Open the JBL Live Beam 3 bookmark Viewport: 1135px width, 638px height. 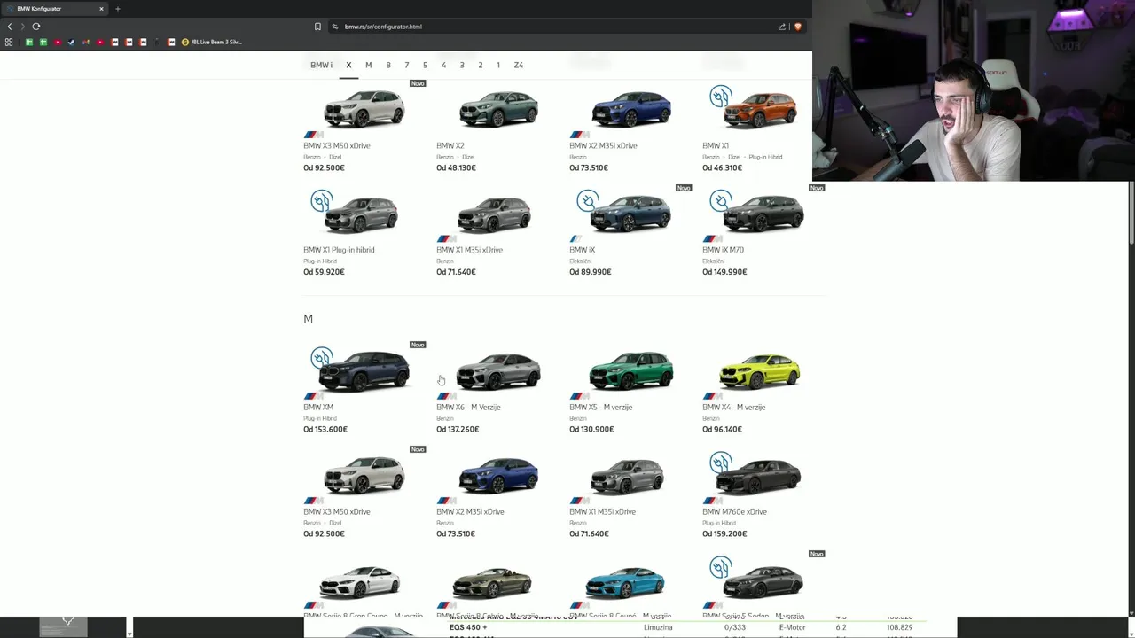click(x=211, y=42)
